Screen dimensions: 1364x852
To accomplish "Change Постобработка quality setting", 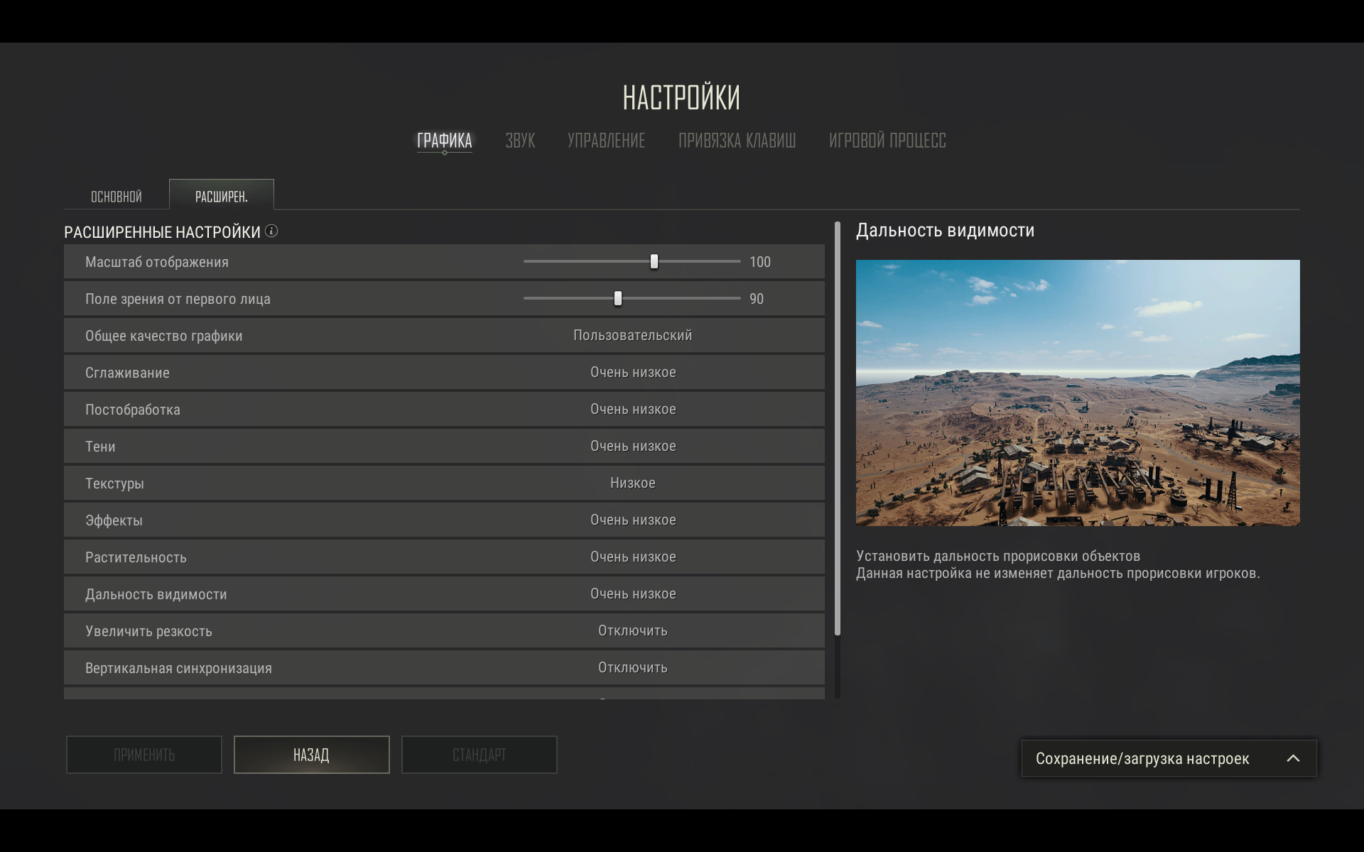I will [633, 409].
